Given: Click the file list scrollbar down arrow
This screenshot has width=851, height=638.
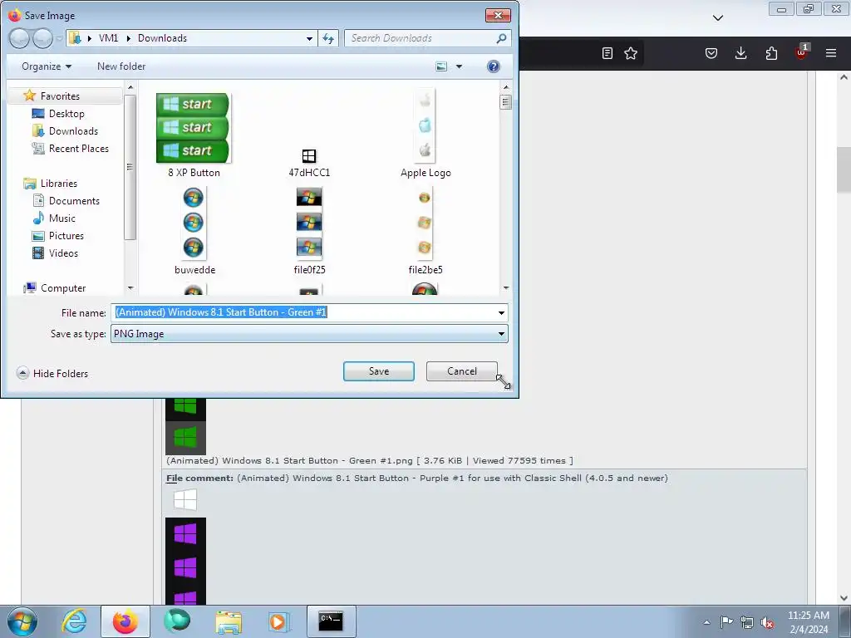Looking at the screenshot, I should [506, 288].
